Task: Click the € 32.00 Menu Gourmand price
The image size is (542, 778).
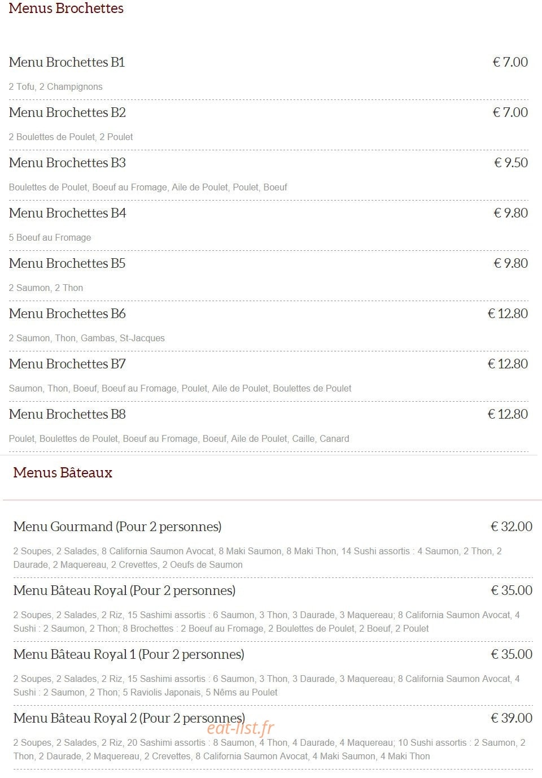Action: coord(512,527)
